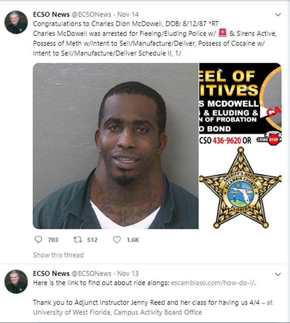Click the 512 retweets count

92,240
